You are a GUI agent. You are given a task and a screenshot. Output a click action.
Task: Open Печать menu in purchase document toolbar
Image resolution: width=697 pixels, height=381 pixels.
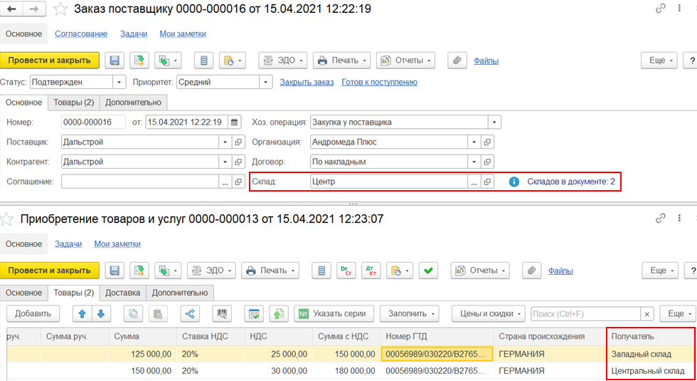(x=270, y=271)
